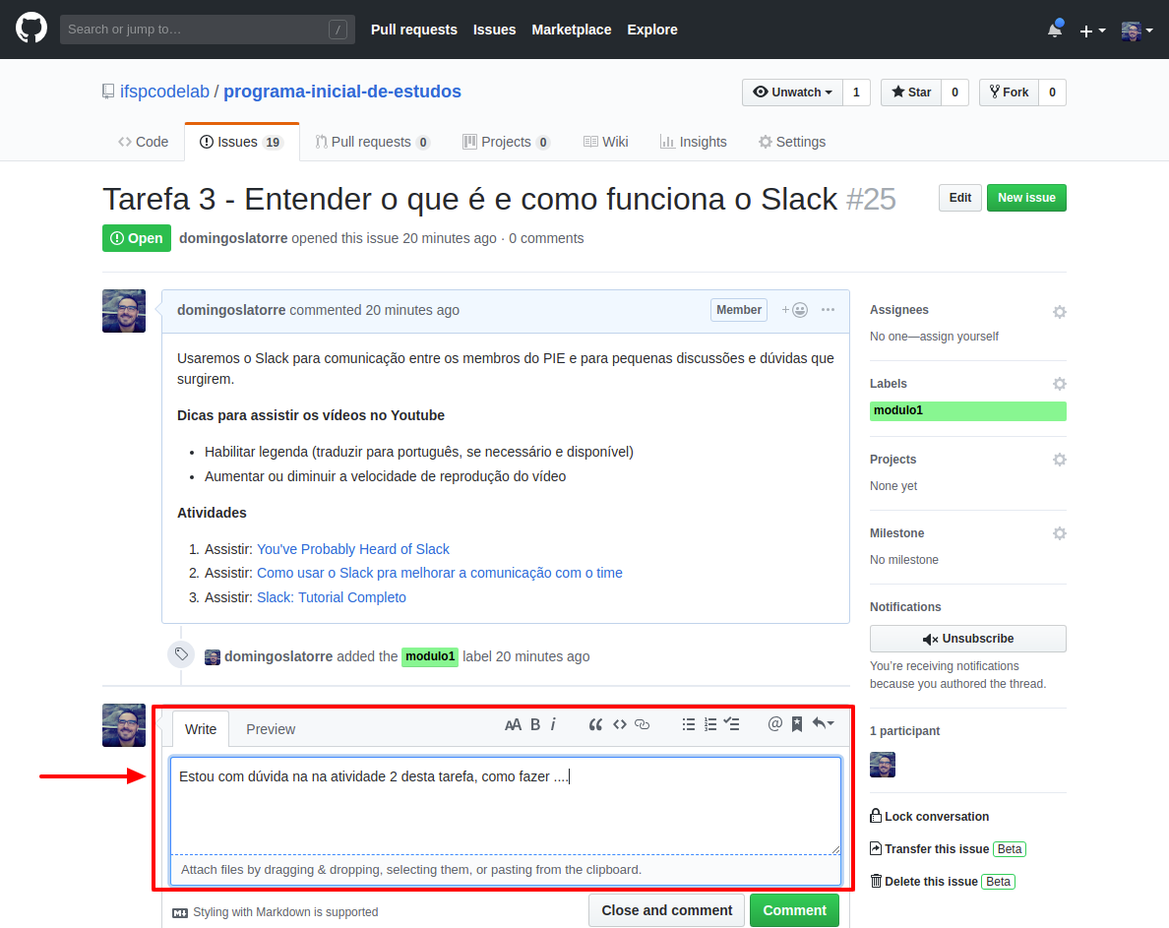
Task: Open Pull requests in top navigation
Action: point(413,30)
